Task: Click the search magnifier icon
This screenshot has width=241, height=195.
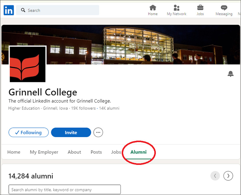Action: point(23,10)
